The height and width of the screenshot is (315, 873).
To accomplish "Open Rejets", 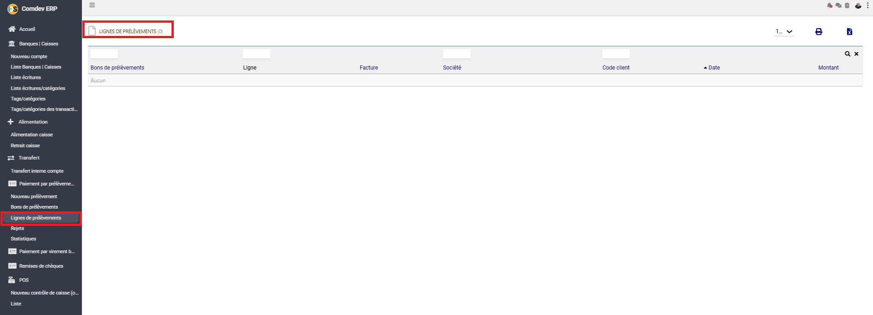I will pyautogui.click(x=17, y=228).
